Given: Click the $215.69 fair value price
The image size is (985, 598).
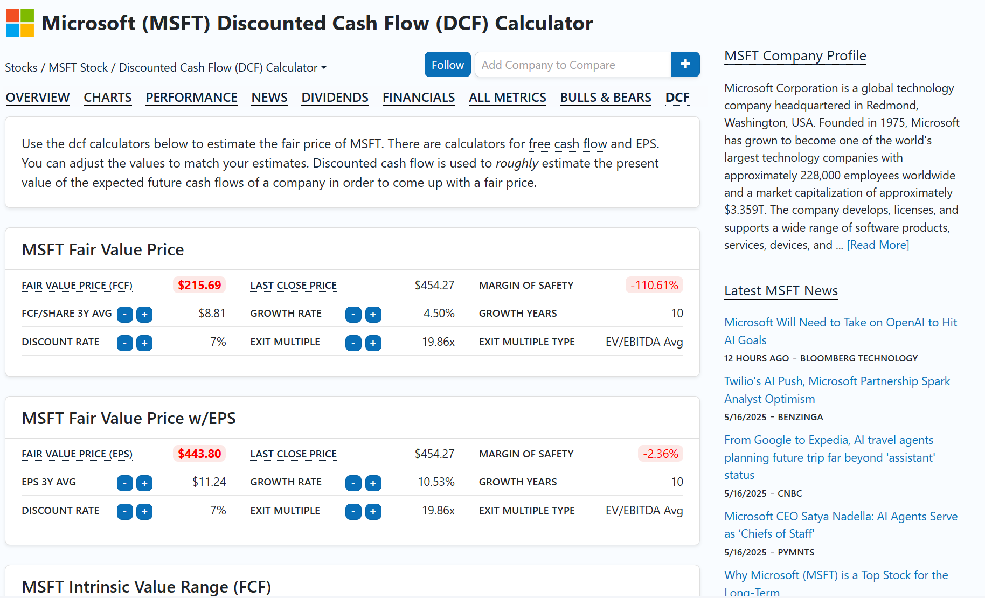Looking at the screenshot, I should pos(199,285).
